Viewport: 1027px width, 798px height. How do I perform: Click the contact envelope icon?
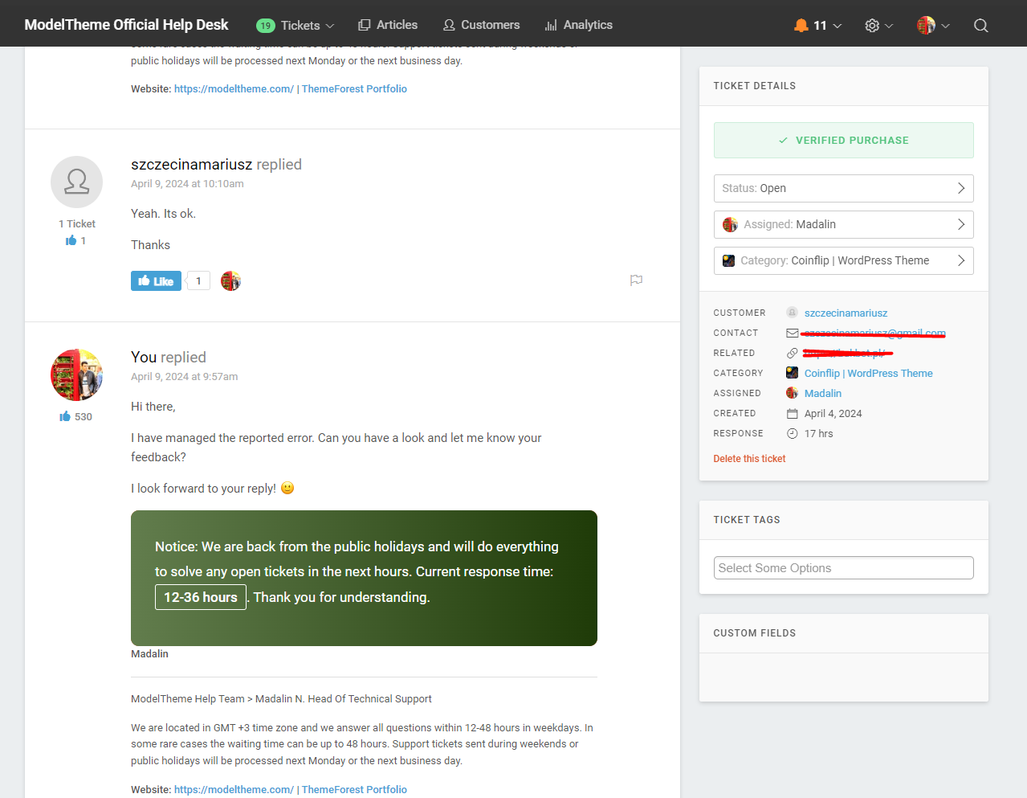coord(792,333)
